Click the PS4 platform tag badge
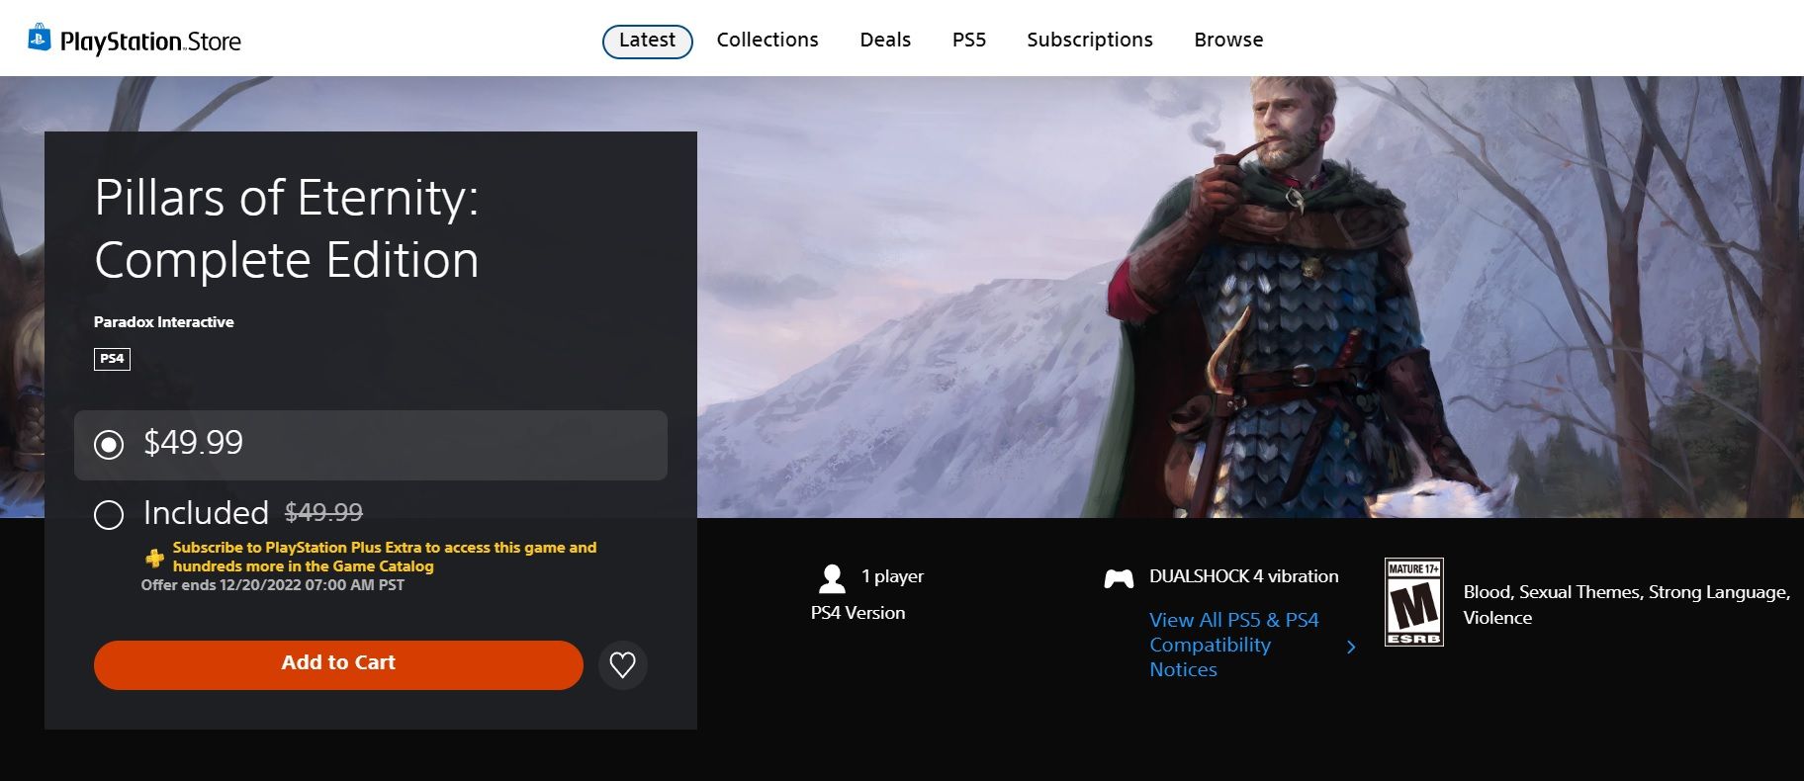1804x781 pixels. 112,359
